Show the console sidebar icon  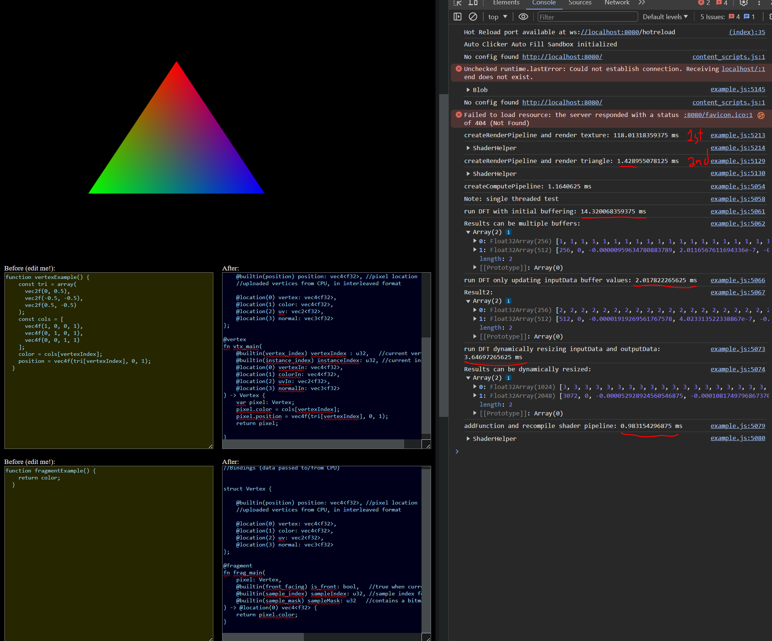click(x=458, y=17)
